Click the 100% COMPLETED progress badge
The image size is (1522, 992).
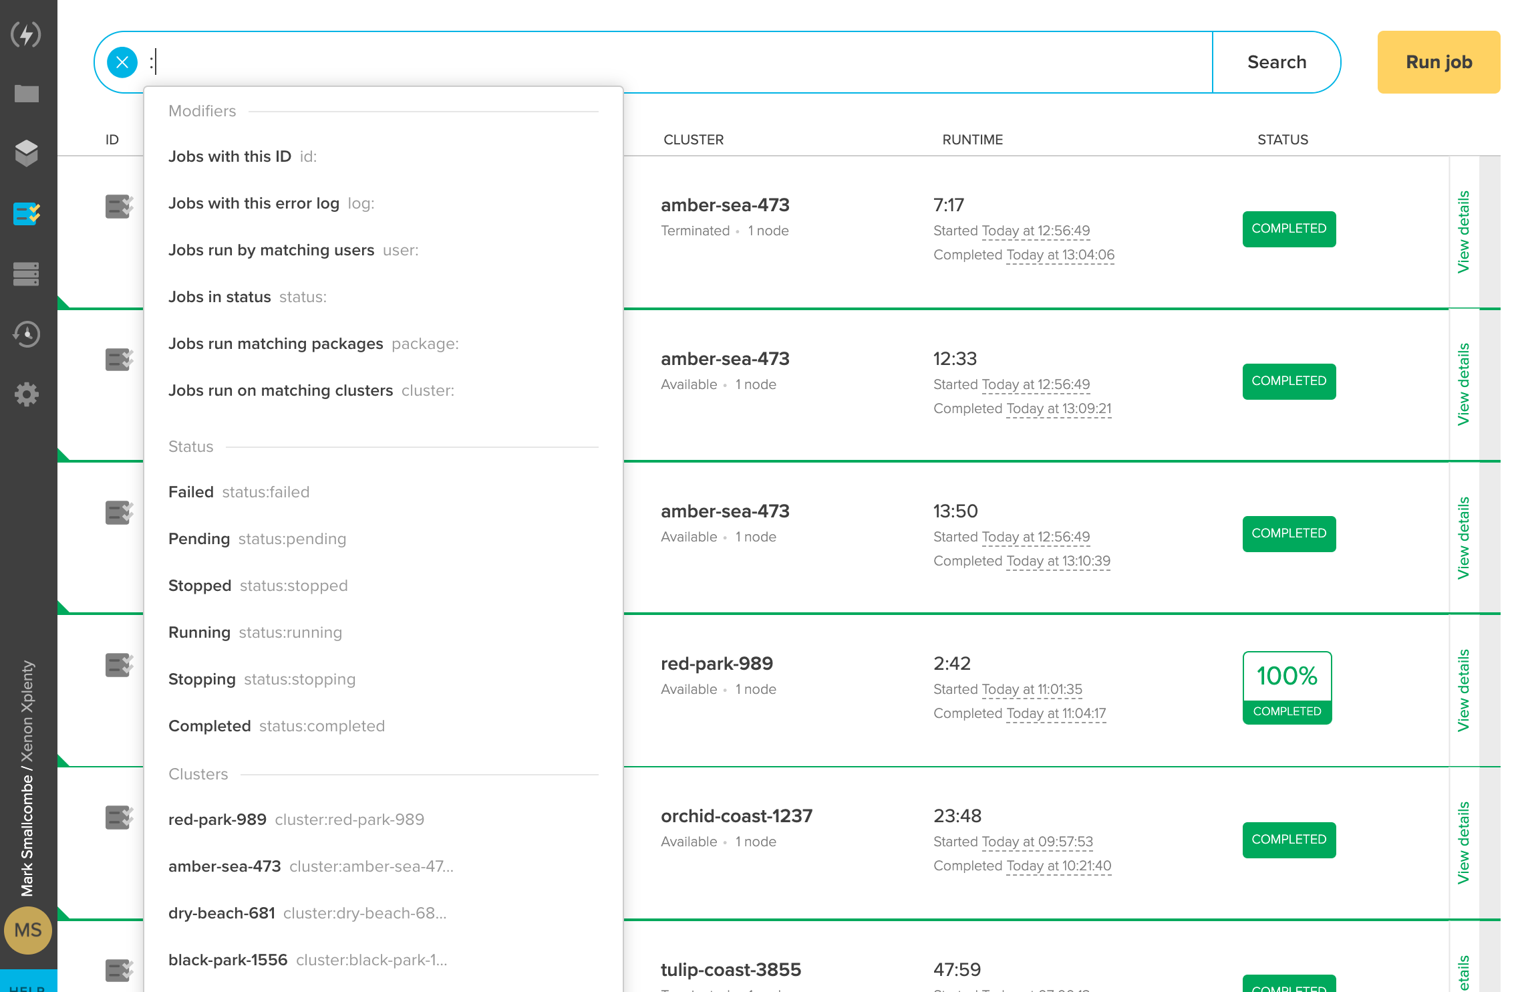[x=1287, y=688]
